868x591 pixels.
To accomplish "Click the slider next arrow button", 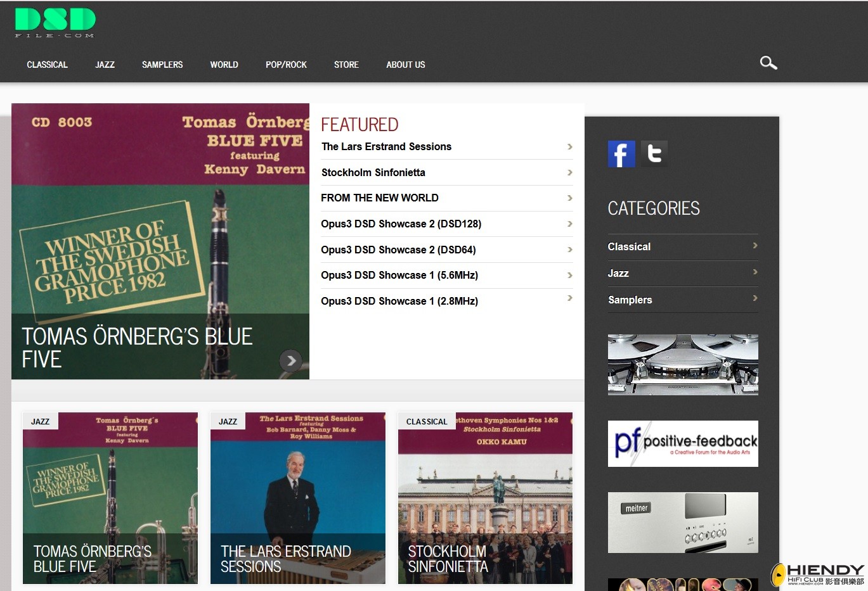I will pos(290,360).
